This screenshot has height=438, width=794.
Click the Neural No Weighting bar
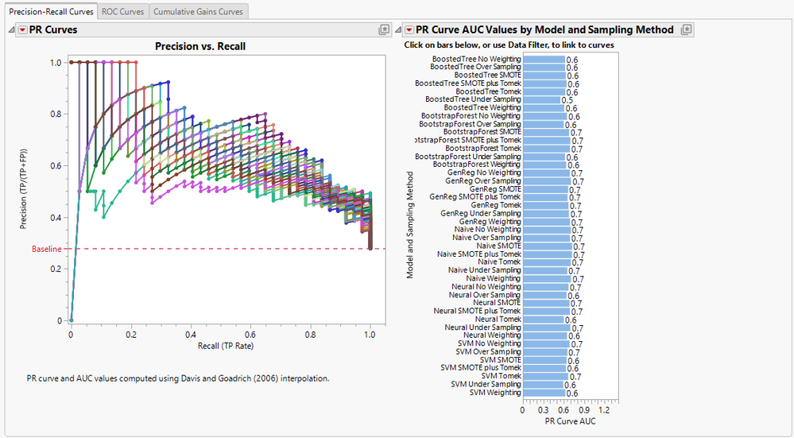[546, 287]
